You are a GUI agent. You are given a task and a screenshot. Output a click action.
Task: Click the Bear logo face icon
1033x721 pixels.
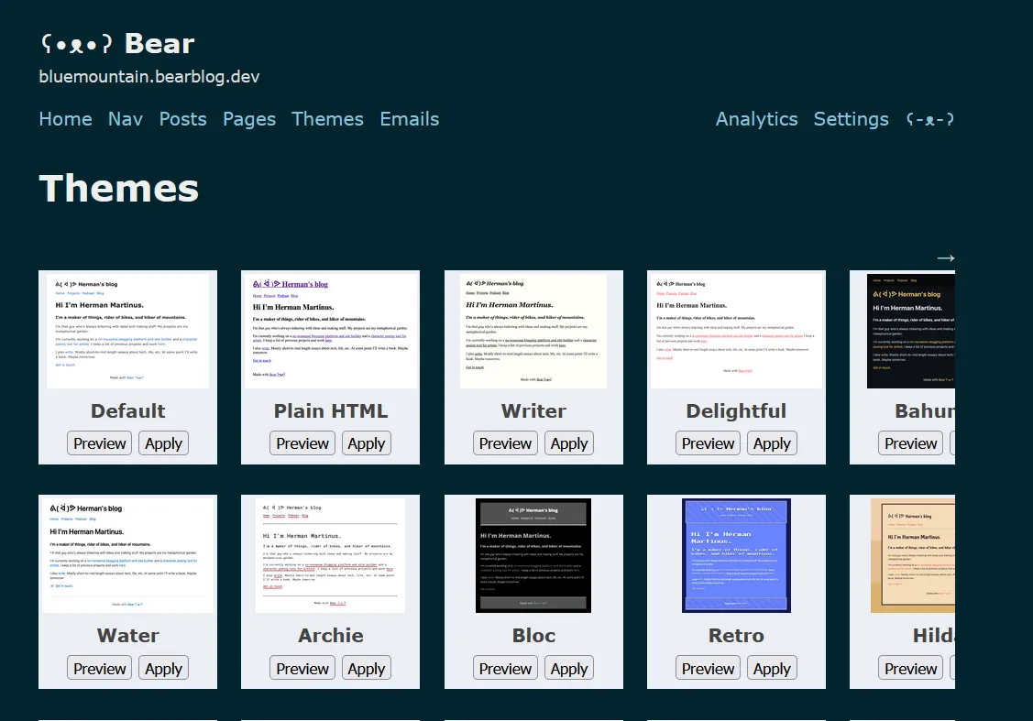pyautogui.click(x=76, y=44)
